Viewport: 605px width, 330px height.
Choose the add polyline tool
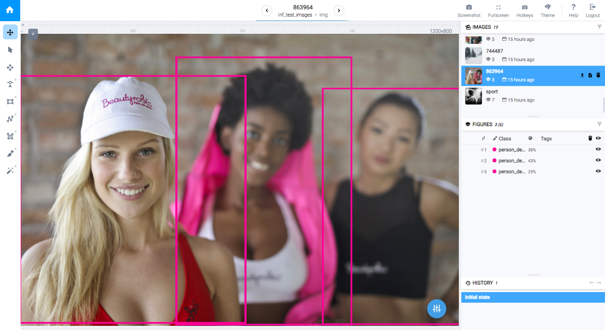point(10,119)
